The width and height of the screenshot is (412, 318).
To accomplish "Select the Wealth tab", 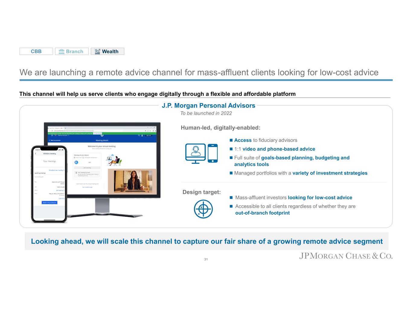I will coord(107,52).
